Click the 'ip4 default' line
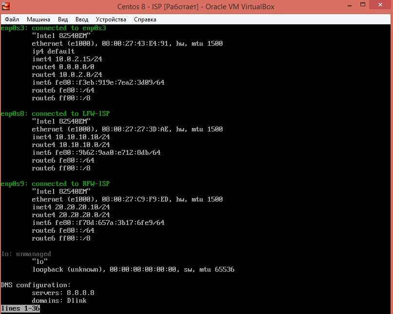Viewport: 393px width, 314px height. tap(54, 52)
